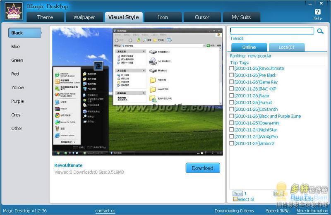Click the Download button
Screen dimensions: 331x215
click(x=203, y=168)
